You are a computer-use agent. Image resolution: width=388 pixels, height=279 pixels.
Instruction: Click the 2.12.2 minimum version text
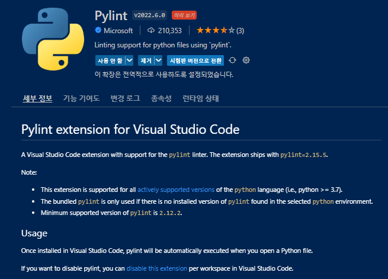(x=170, y=213)
